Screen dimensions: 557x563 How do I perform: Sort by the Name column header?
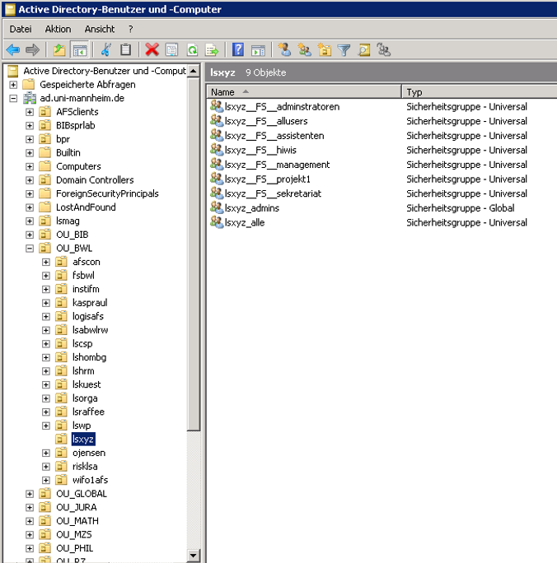coord(304,92)
